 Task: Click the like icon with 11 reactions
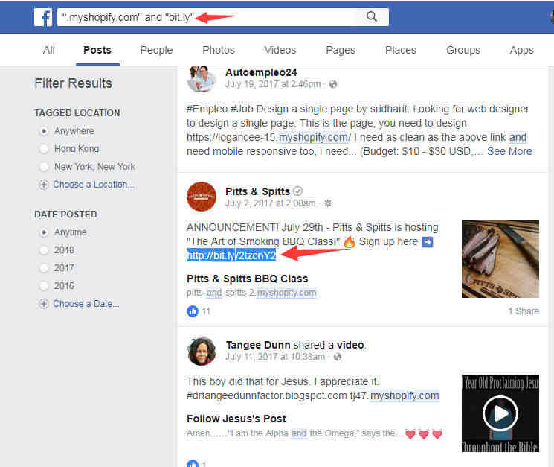click(193, 311)
